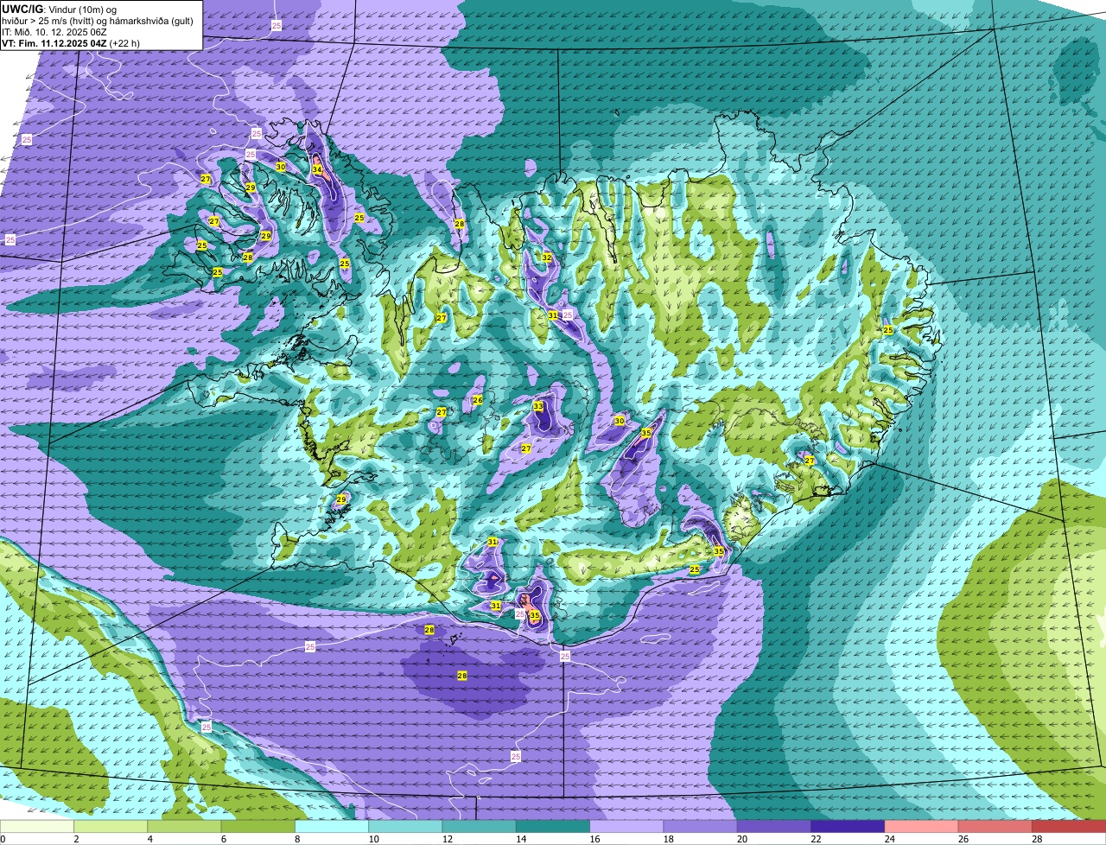Click the yellow max gust label '26' on the map
This screenshot has width=1106, height=845.
478,400
